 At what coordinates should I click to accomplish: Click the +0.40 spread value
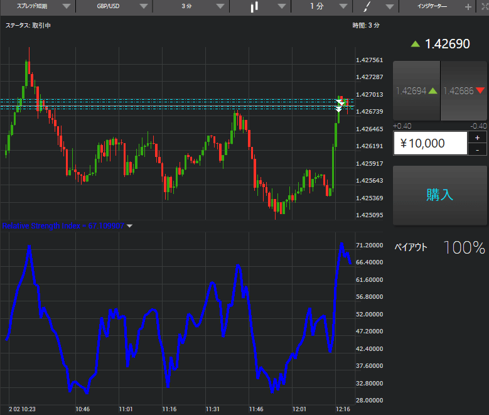[402, 126]
